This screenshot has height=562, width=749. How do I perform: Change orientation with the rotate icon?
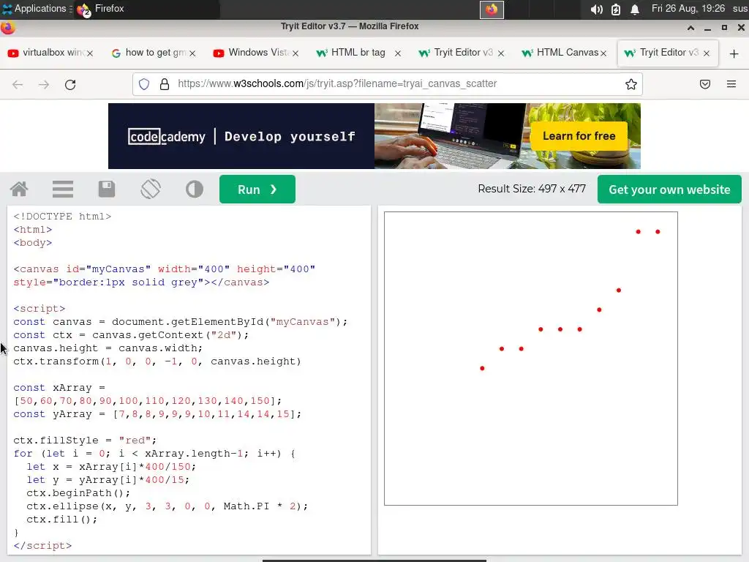tap(151, 190)
